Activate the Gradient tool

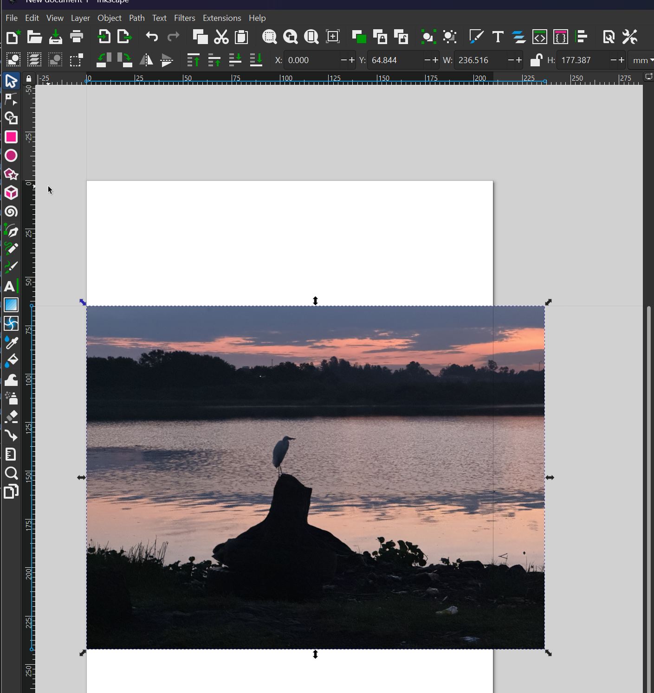pos(11,305)
